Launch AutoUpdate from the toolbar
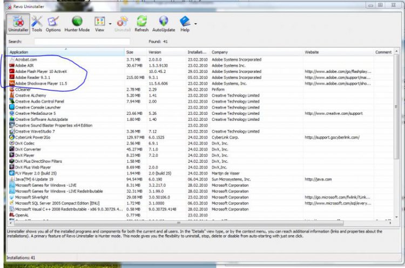405x268 pixels. point(164,24)
